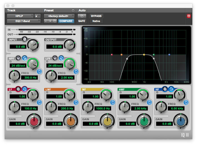Click the red LF gain knob
The image size is (197, 145).
click(x=34, y=121)
